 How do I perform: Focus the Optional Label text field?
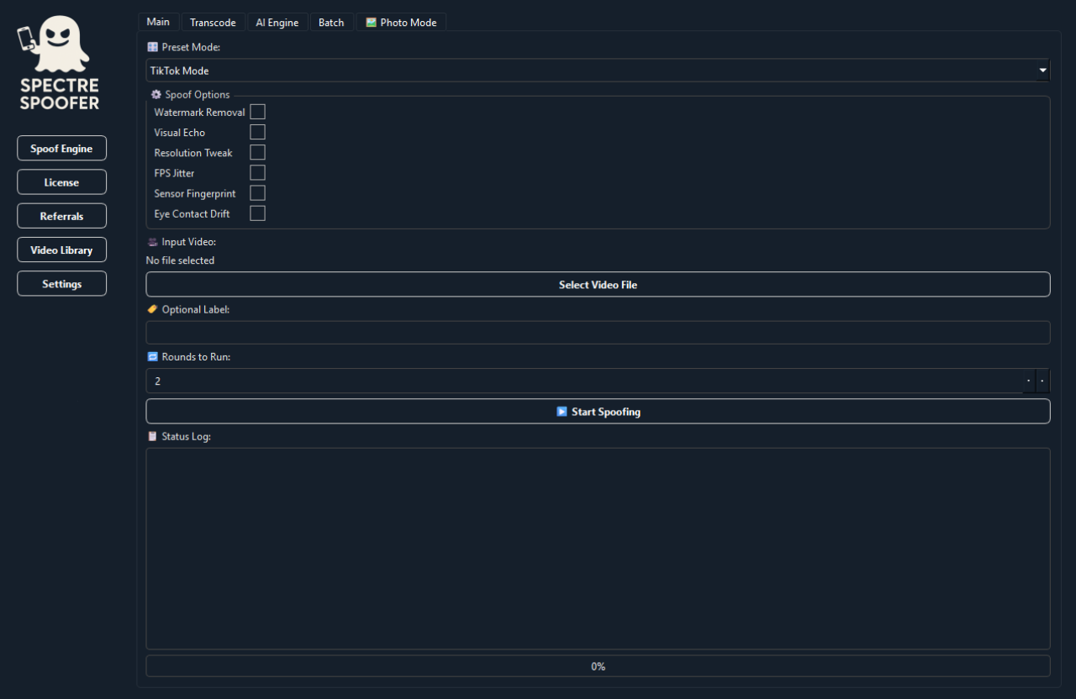(598, 333)
